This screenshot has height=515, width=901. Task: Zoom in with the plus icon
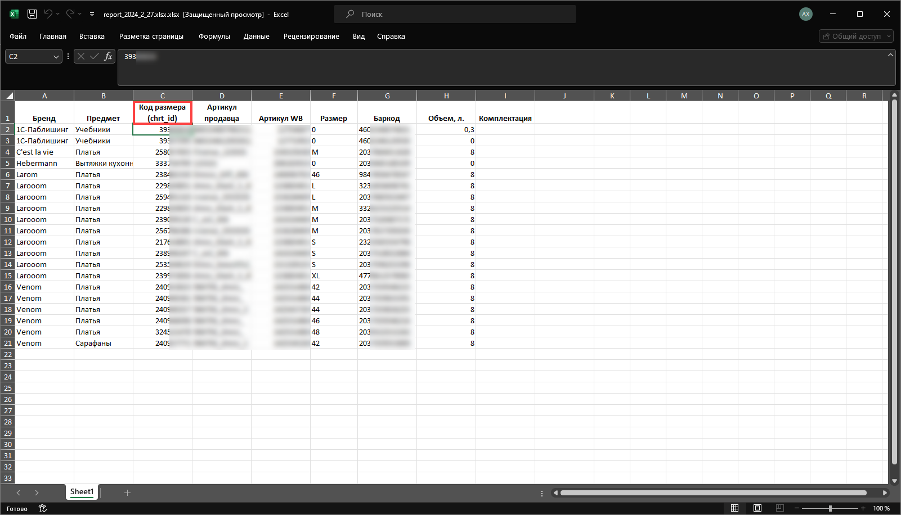[x=863, y=508]
